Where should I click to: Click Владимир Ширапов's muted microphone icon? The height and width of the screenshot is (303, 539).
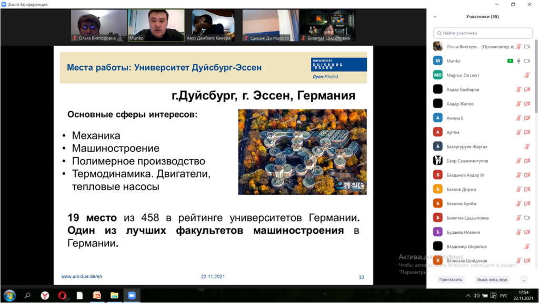click(527, 246)
